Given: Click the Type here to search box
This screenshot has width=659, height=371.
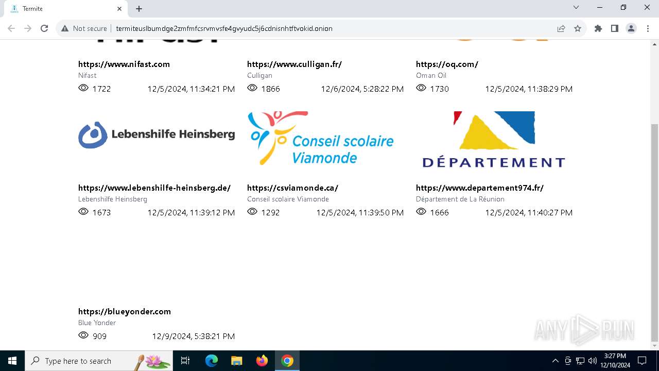Looking at the screenshot, I should [x=99, y=361].
